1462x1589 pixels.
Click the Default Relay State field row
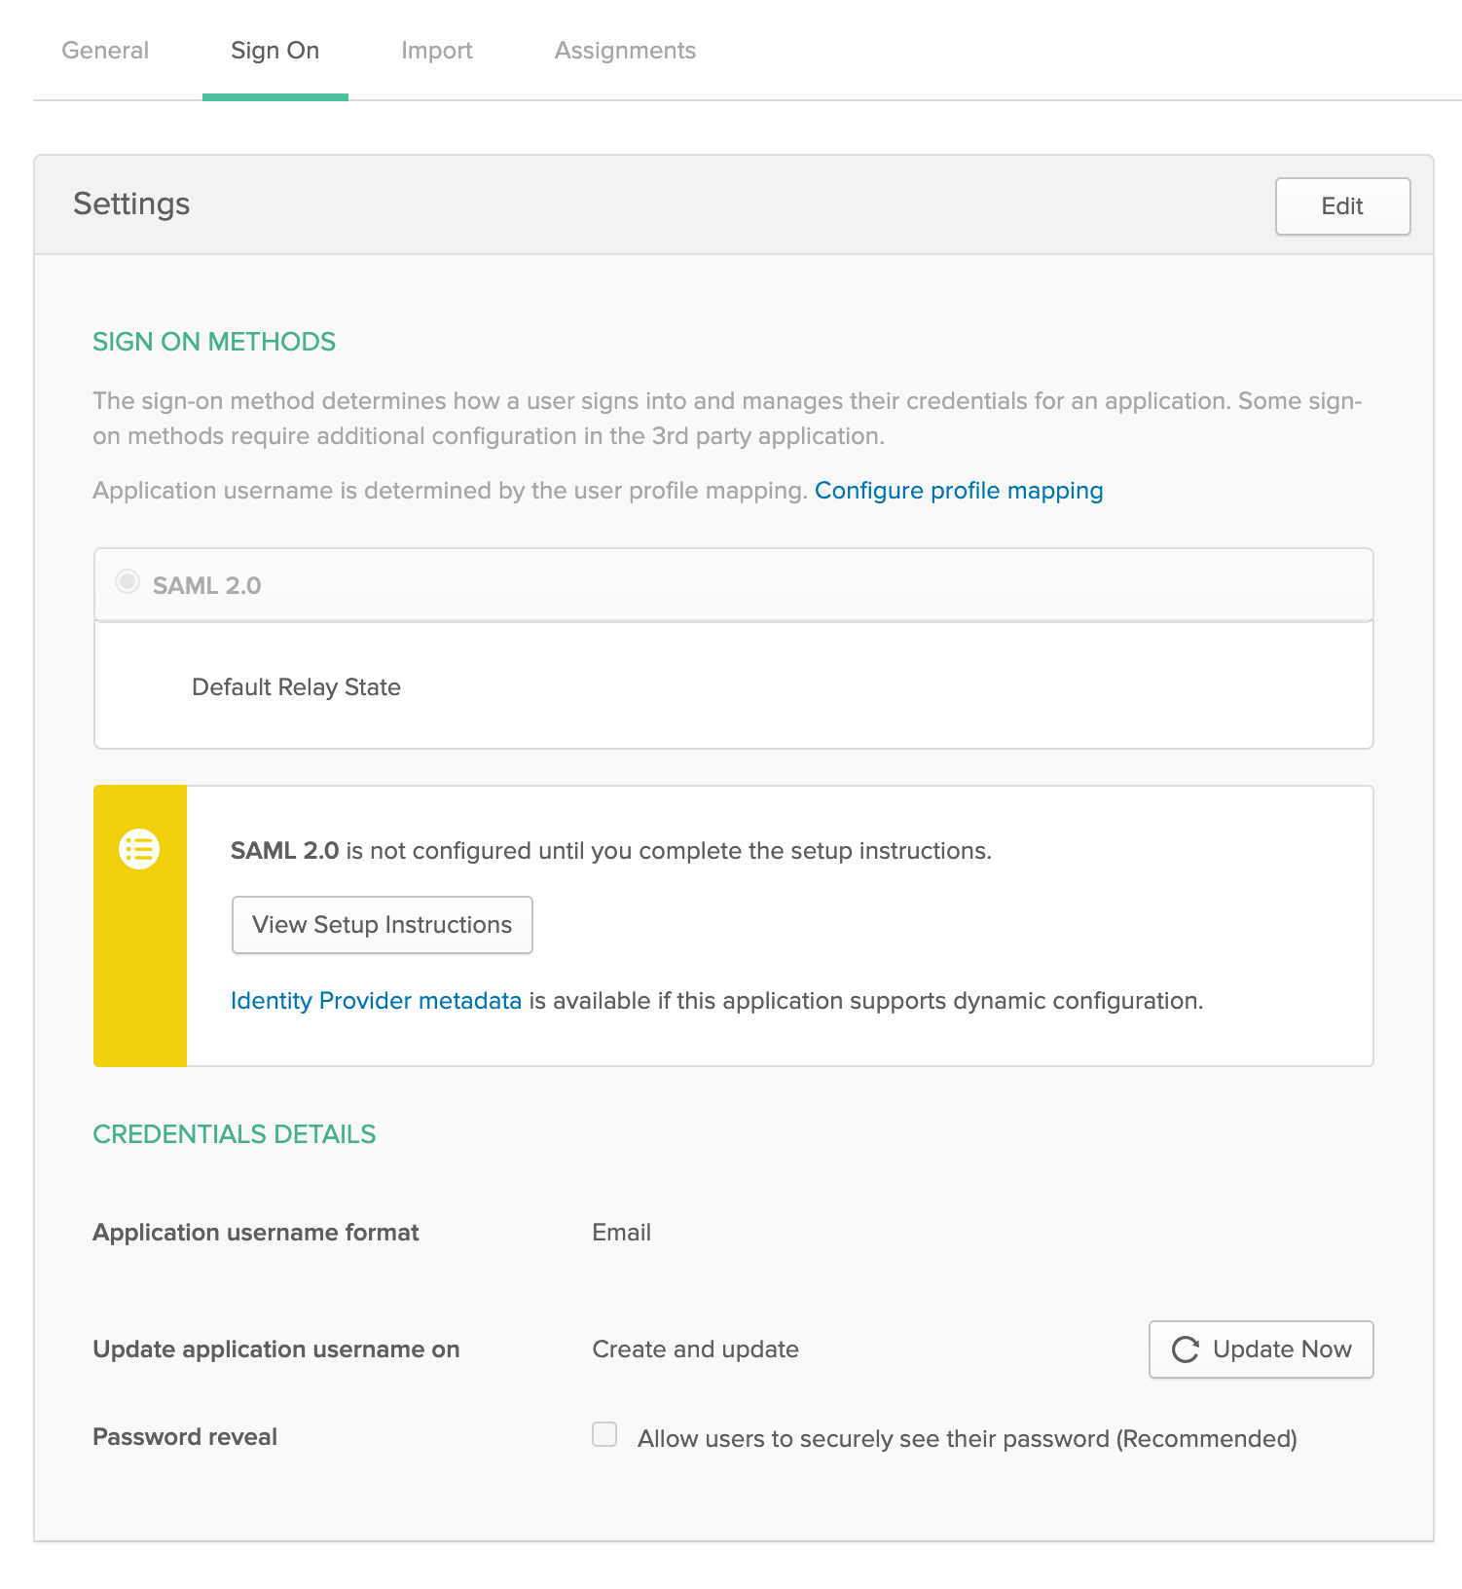(733, 686)
